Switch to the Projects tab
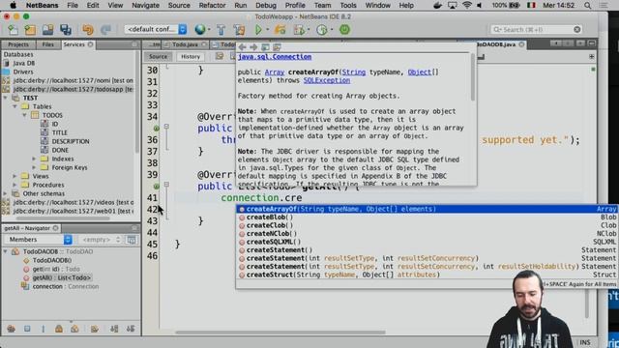The height and width of the screenshot is (348, 619). coord(18,44)
